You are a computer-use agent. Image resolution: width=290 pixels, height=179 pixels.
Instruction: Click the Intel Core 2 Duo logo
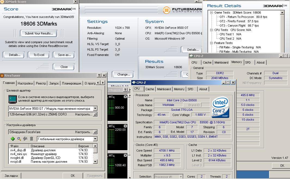point(221,107)
